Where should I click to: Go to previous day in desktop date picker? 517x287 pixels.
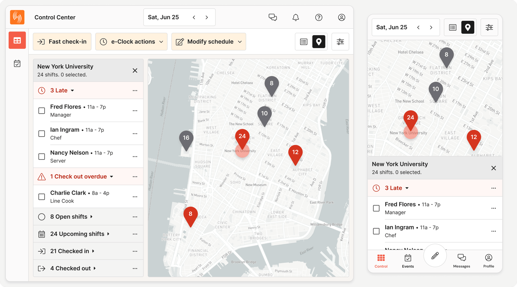tap(194, 17)
